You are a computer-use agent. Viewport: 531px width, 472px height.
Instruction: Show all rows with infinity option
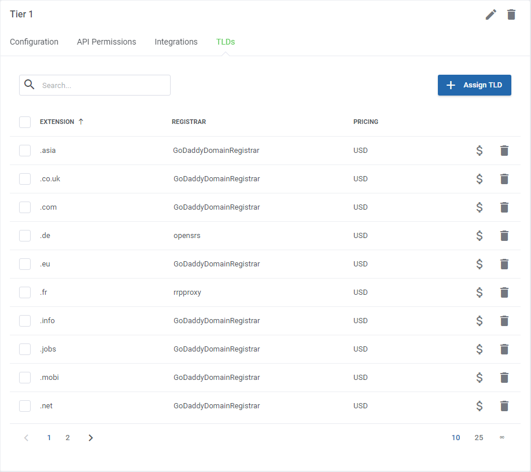[x=502, y=438]
